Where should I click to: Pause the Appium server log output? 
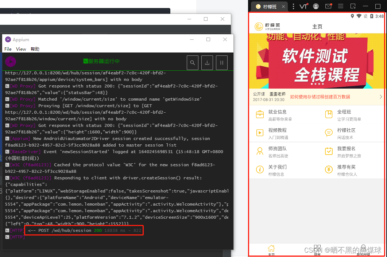[x=222, y=63]
